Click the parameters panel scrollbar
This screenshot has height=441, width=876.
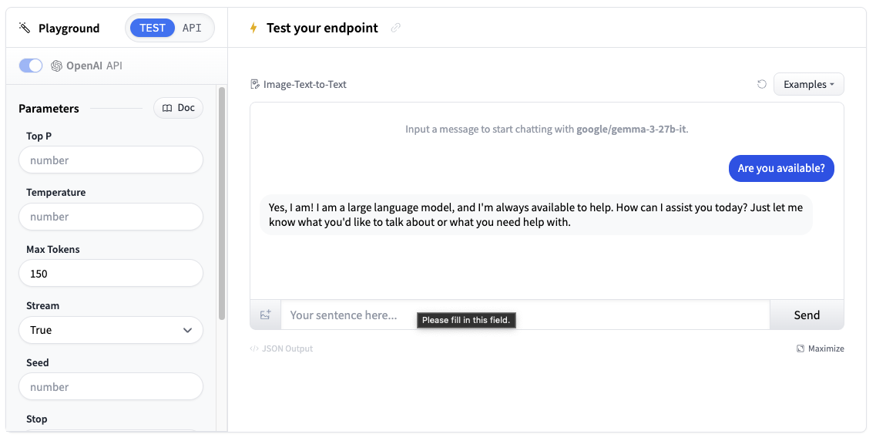(222, 204)
